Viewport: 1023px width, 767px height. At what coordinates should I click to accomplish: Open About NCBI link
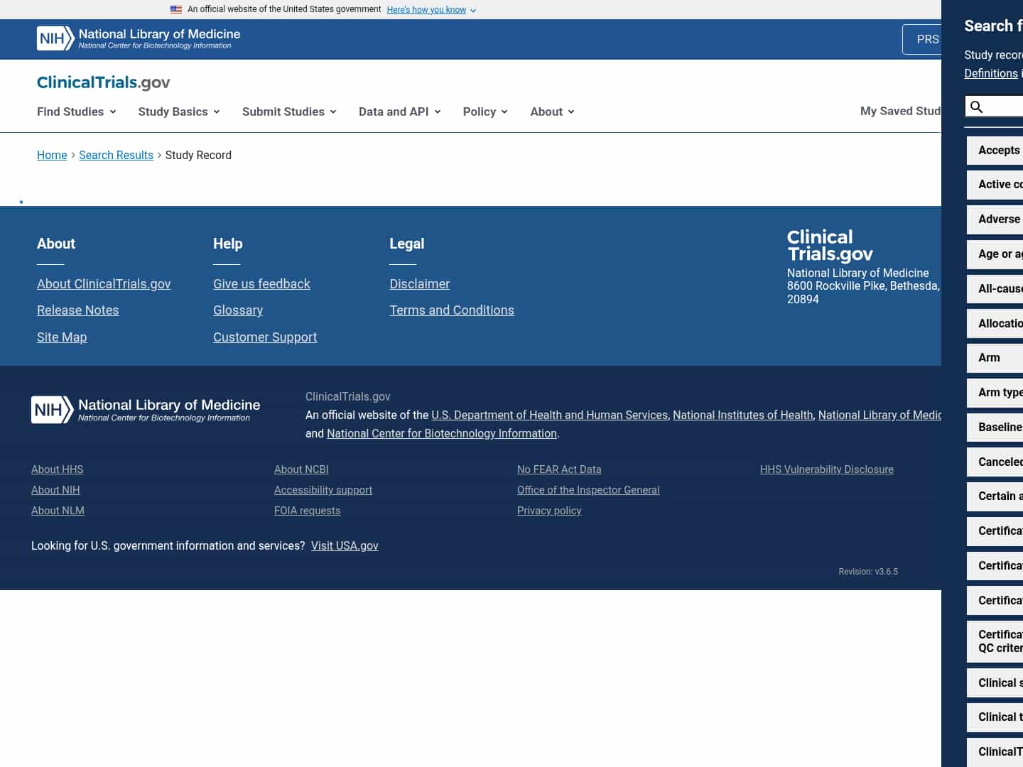301,469
